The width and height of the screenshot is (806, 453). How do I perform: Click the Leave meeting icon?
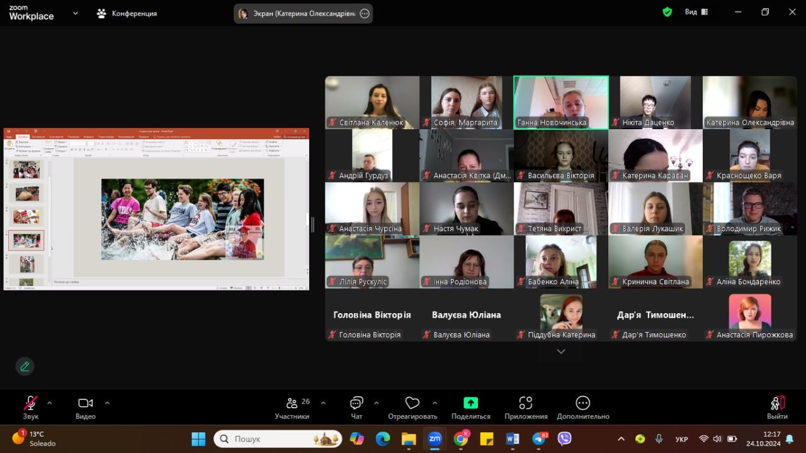tap(777, 403)
